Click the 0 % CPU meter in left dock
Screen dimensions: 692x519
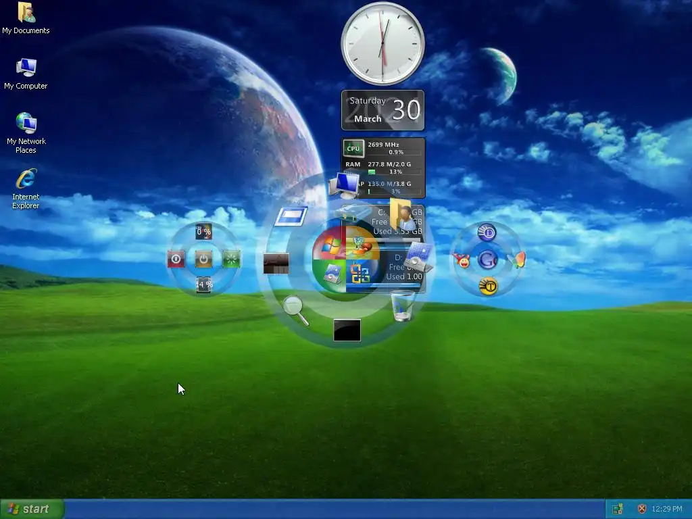203,232
